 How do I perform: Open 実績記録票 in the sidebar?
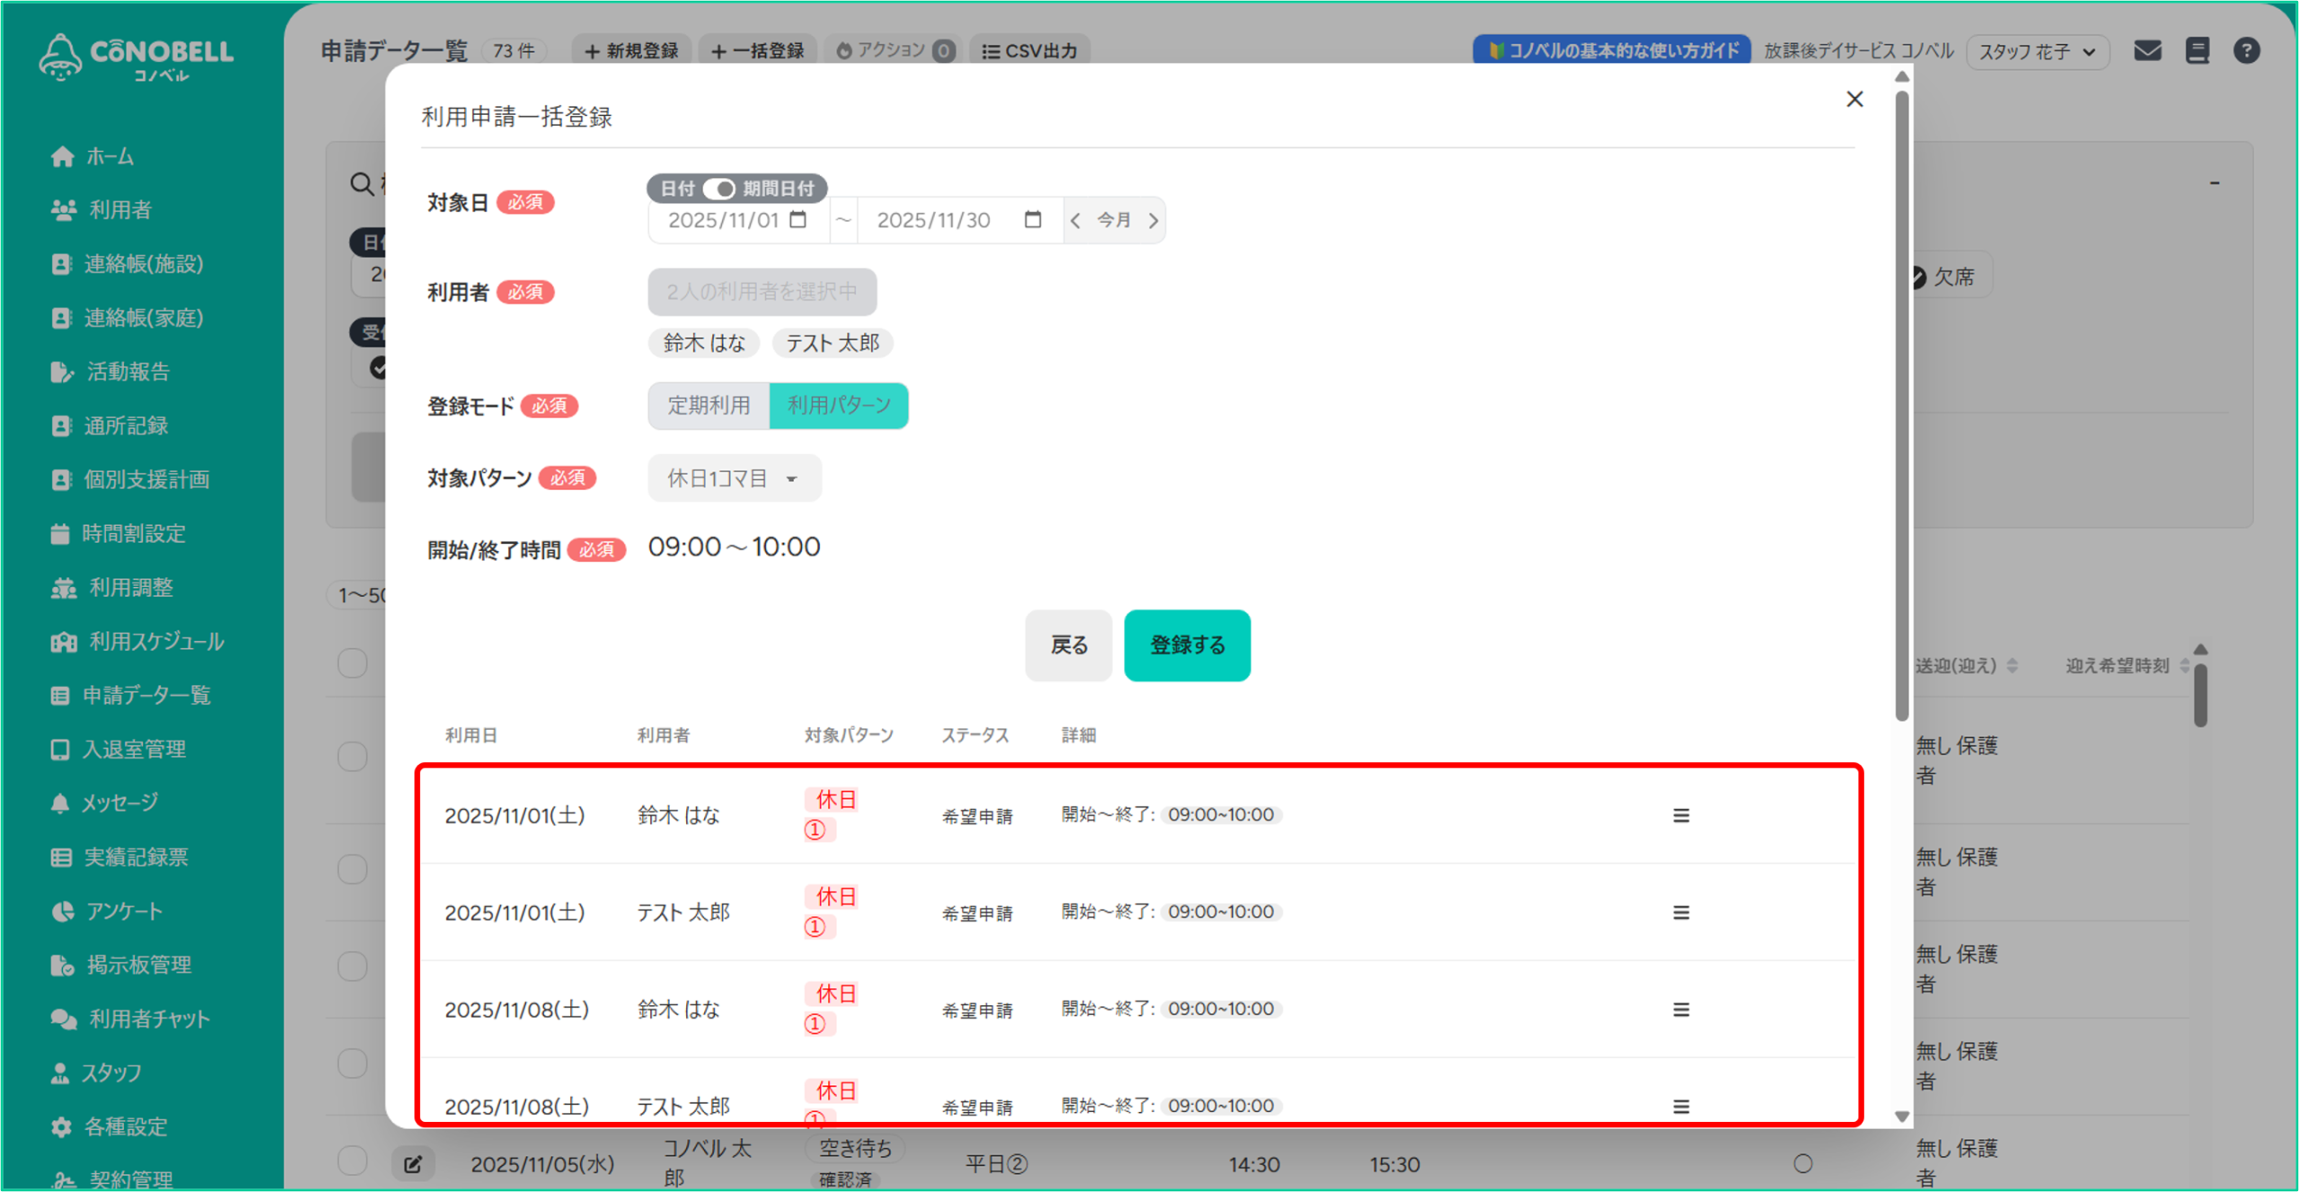(x=136, y=857)
